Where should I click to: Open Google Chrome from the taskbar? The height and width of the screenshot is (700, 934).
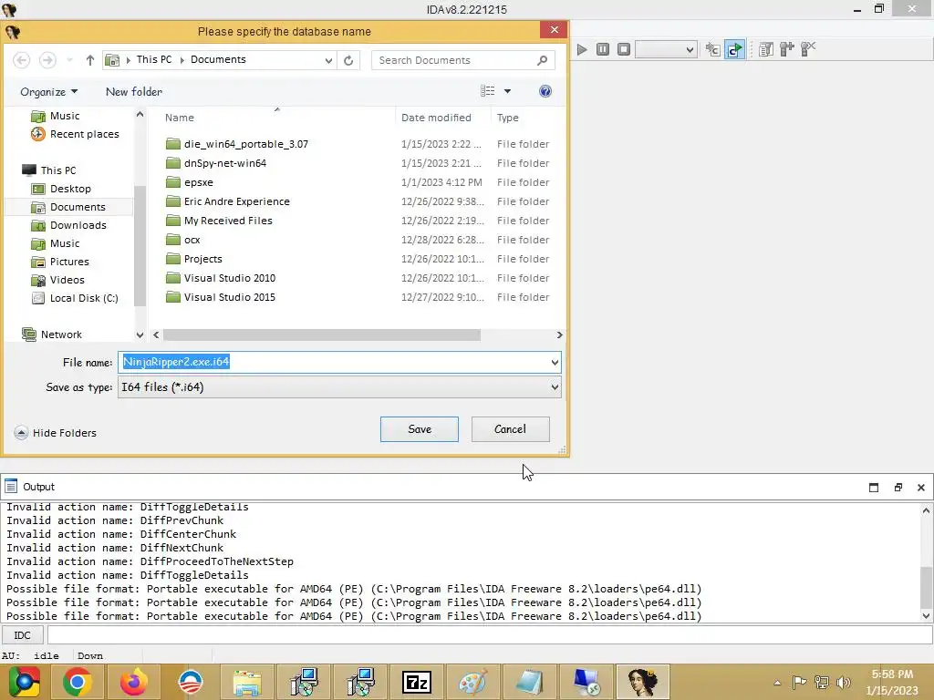pyautogui.click(x=78, y=682)
